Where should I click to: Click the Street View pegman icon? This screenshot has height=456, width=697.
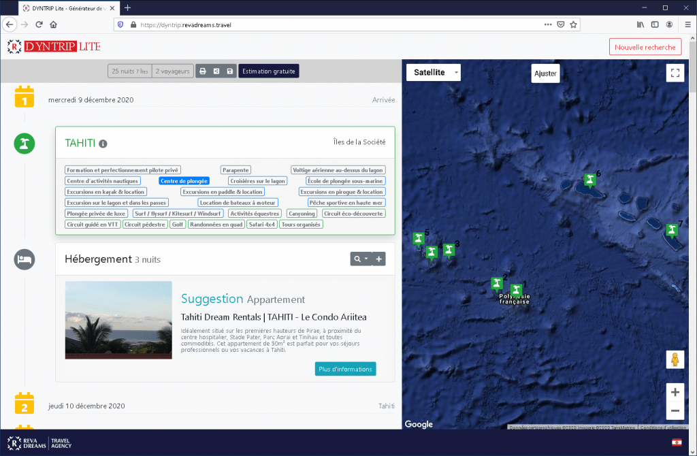tap(675, 359)
